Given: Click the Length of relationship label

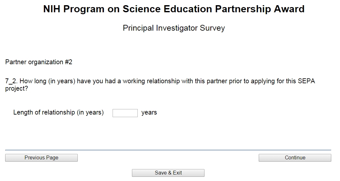Looking at the screenshot, I should [x=58, y=113].
